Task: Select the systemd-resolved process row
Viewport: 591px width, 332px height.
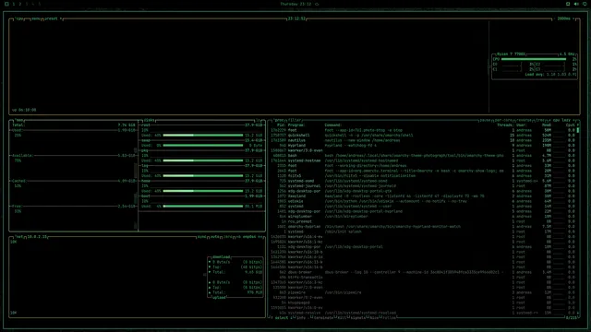Action: pyautogui.click(x=423, y=313)
